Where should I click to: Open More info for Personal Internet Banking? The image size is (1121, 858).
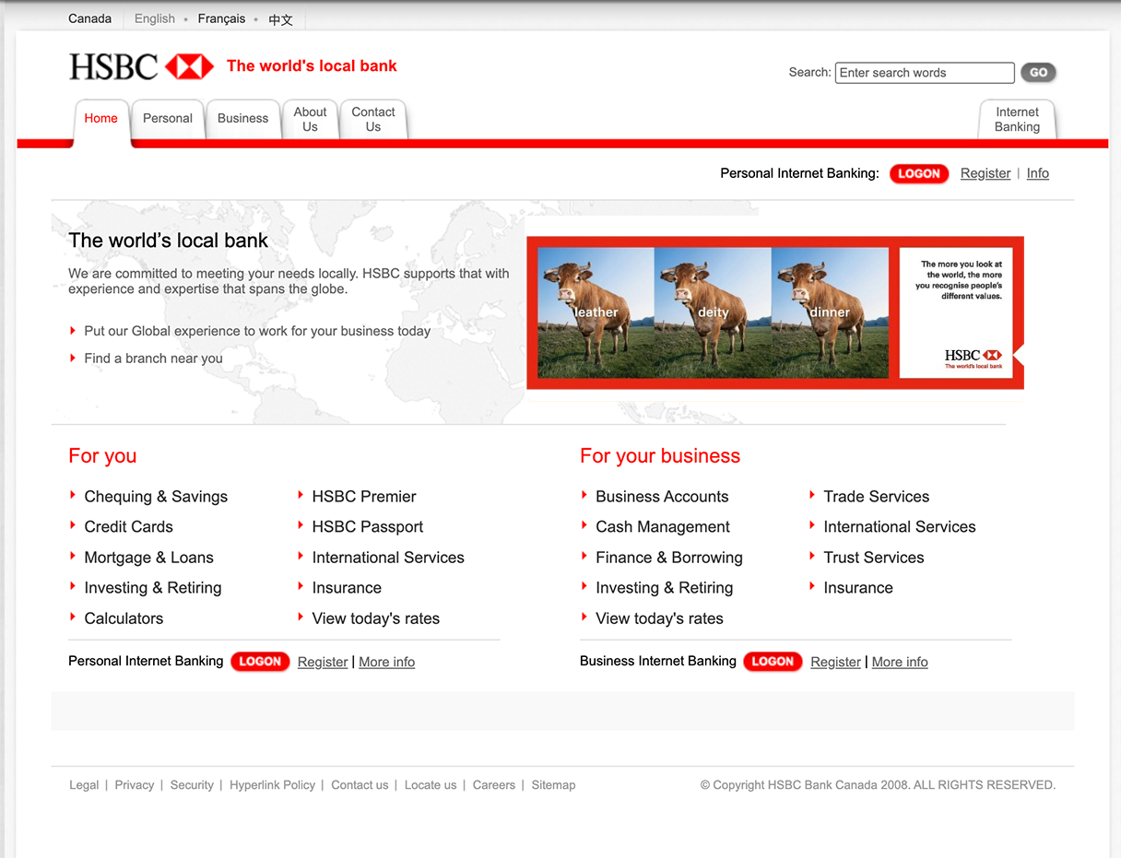click(387, 662)
